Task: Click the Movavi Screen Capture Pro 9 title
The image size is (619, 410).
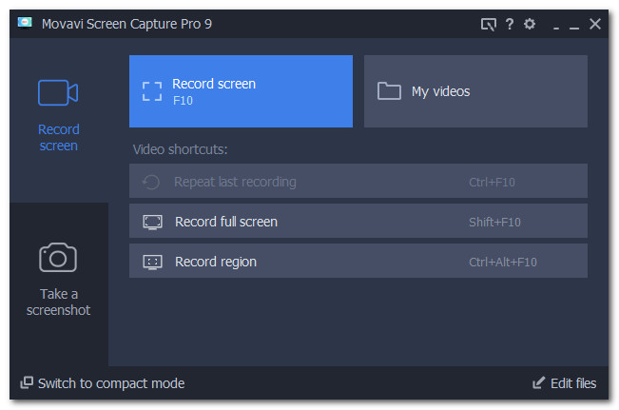Action: pos(126,24)
